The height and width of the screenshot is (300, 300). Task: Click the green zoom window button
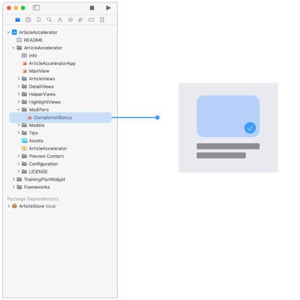pos(23,8)
